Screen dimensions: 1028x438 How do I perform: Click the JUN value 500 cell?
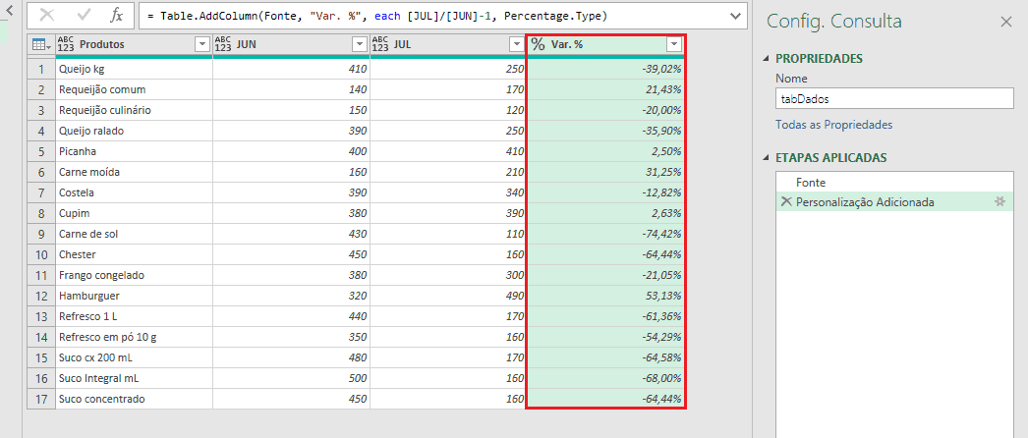[292, 378]
